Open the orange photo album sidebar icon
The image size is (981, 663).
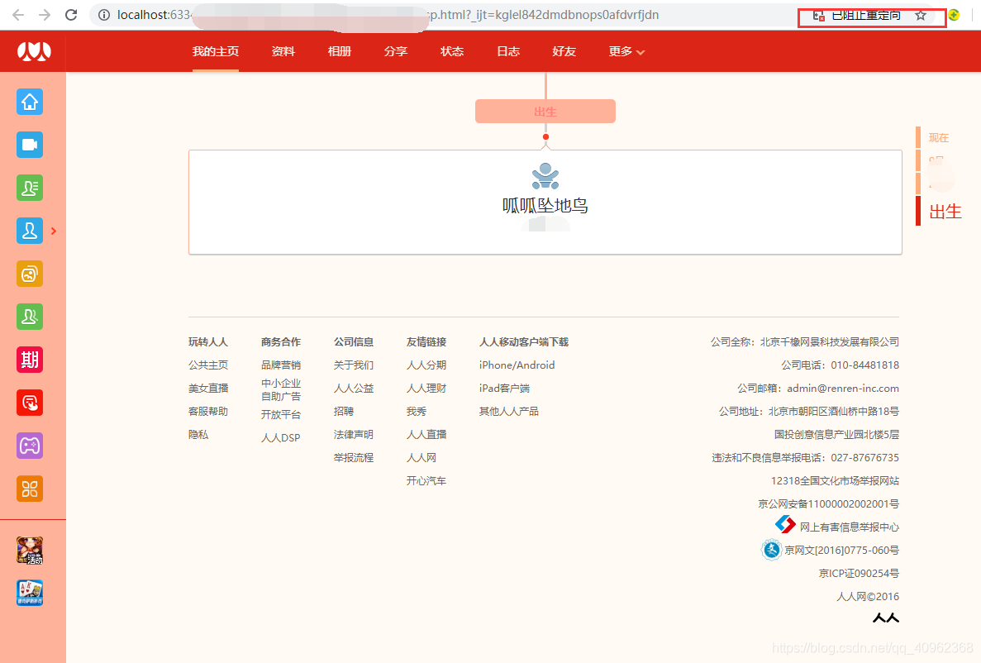click(30, 274)
